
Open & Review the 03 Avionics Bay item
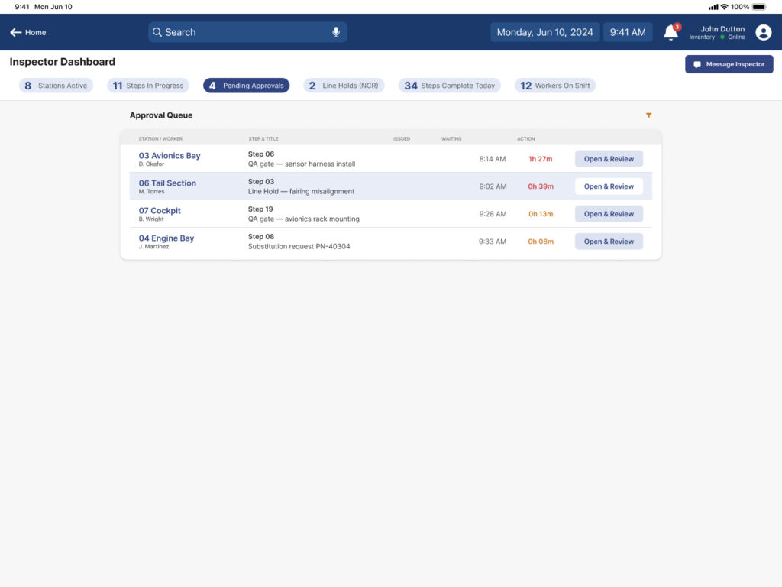click(x=609, y=159)
